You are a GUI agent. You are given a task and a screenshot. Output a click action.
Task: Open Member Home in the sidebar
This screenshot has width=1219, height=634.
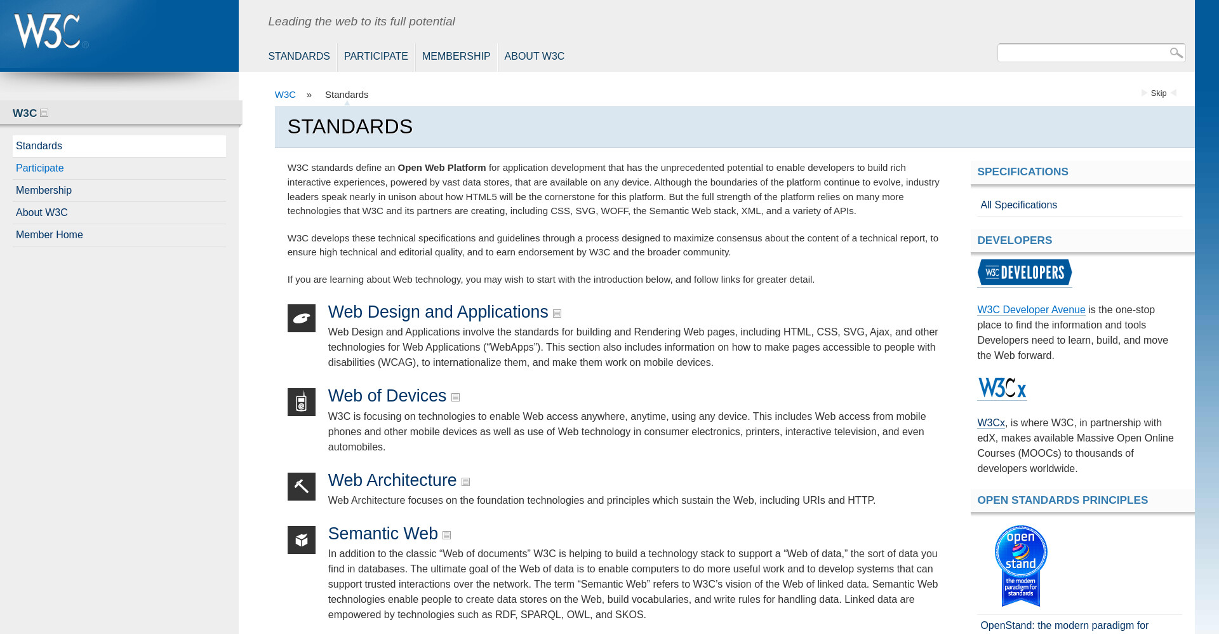pos(119,235)
